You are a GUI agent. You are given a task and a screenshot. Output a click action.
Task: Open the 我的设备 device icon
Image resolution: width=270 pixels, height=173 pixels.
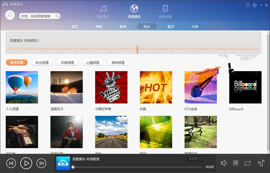point(165,9)
